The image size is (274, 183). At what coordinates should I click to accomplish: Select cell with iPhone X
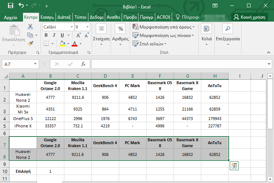(23, 126)
